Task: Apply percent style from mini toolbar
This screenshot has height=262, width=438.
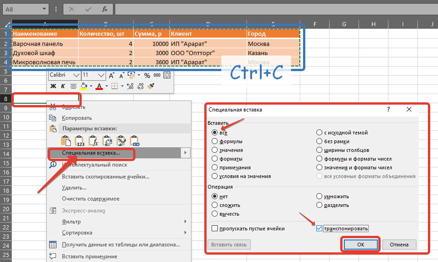Action: pyautogui.click(x=147, y=75)
